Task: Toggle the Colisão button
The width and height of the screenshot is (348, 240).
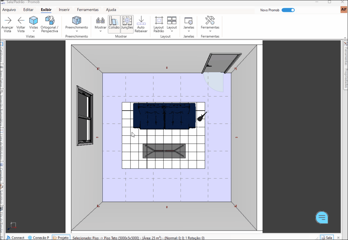Action: click(x=114, y=24)
